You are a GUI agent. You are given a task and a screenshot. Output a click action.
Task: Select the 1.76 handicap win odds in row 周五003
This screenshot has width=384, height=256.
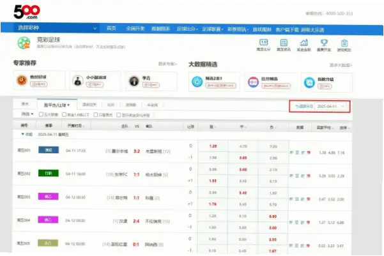click(x=213, y=204)
